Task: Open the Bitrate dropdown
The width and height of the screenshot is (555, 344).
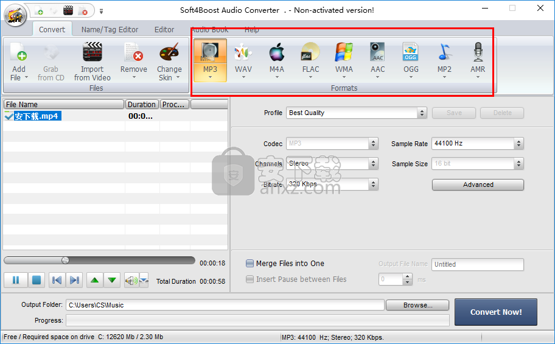Action: pyautogui.click(x=373, y=184)
